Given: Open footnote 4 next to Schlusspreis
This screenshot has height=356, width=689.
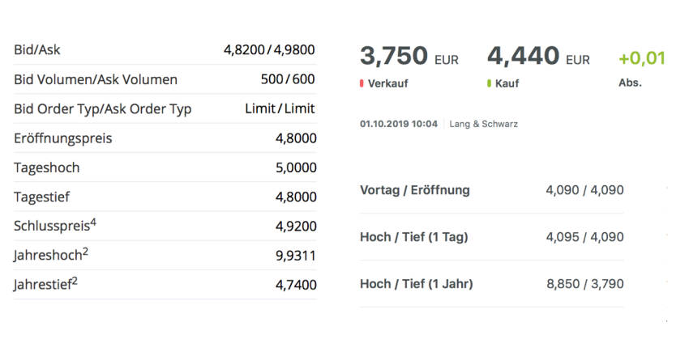Looking at the screenshot, I should click(x=94, y=221).
